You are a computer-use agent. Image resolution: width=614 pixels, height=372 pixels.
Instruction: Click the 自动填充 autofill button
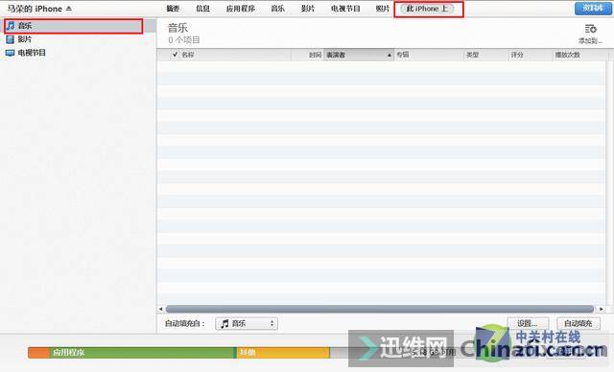(578, 323)
